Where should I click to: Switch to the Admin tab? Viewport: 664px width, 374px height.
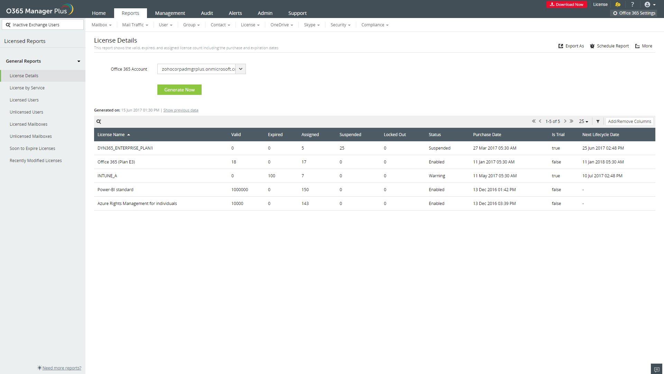click(x=265, y=13)
